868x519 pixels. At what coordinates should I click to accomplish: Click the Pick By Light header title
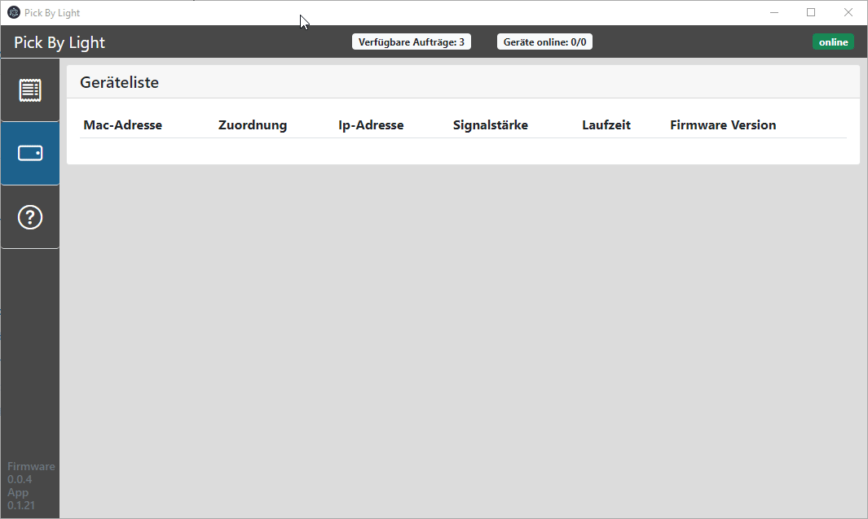tap(59, 43)
